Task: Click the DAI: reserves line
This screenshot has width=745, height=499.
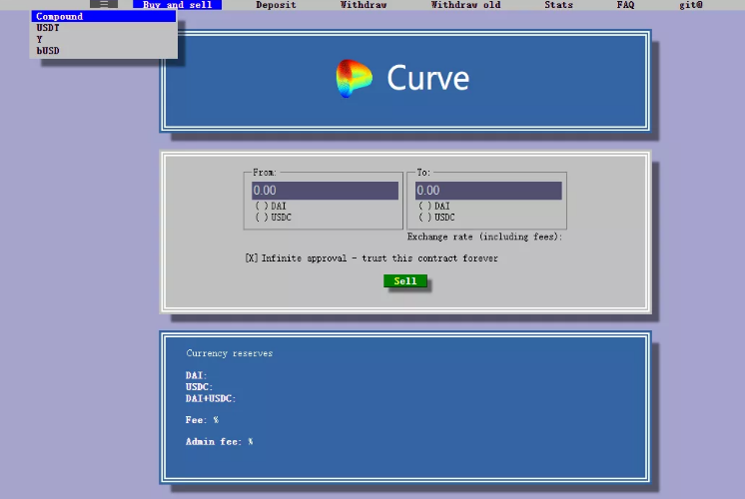Action: click(196, 375)
